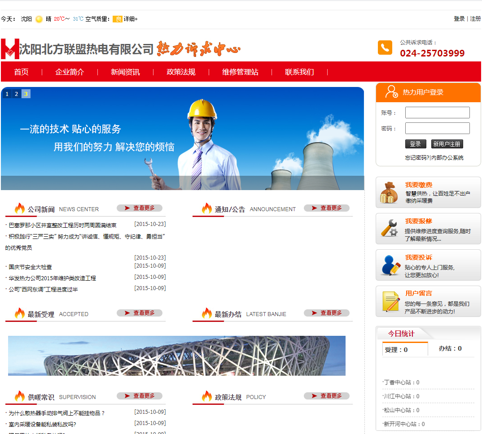Screen dimensions: 482x434
Task: Click 查看更多 for 公司新闻
Action: click(140, 208)
